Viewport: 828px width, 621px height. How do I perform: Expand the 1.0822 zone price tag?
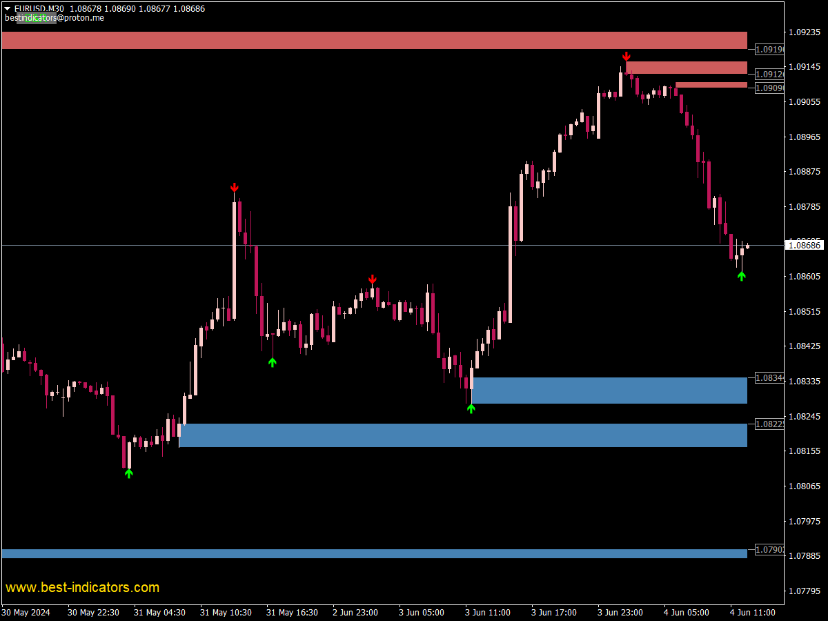coord(768,424)
